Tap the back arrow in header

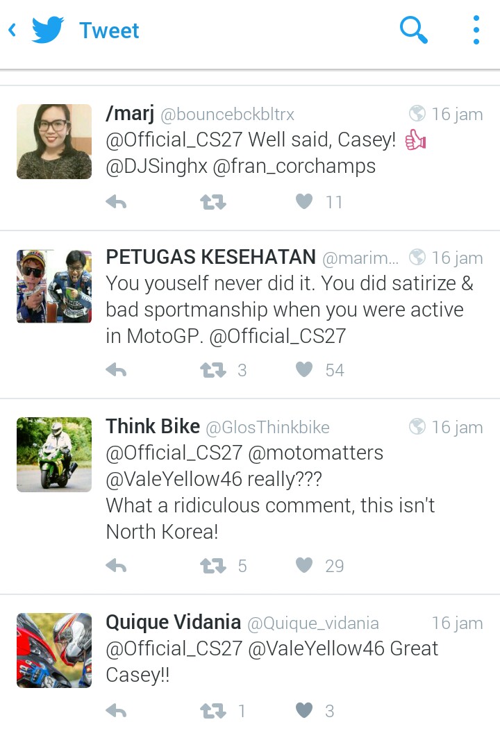click(12, 31)
